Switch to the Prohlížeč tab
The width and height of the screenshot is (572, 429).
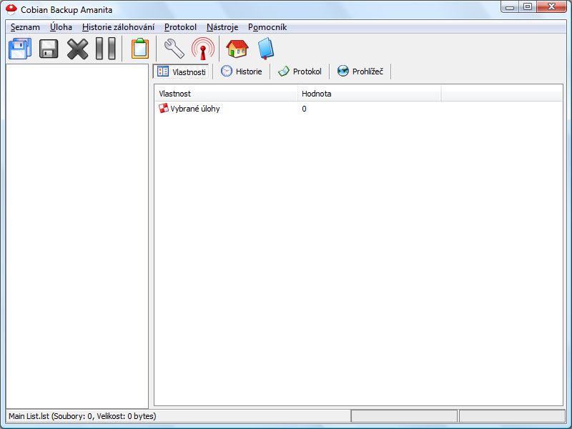[x=360, y=71]
